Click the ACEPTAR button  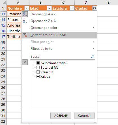tap(61, 116)
